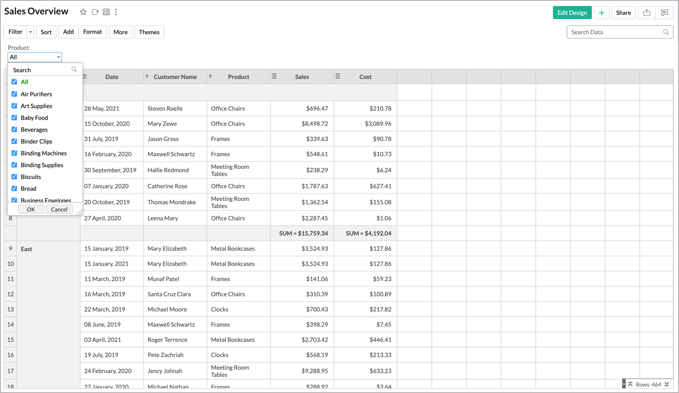Confirm product selection with OK
The width and height of the screenshot is (679, 393).
click(x=30, y=209)
